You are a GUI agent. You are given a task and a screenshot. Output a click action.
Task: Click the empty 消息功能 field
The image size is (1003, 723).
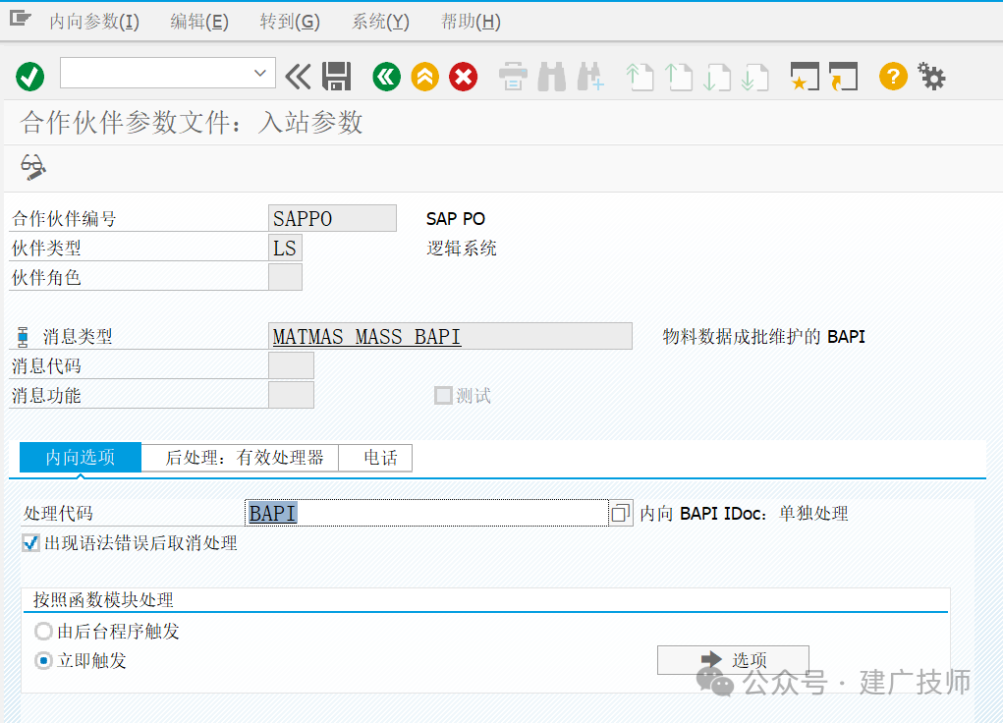click(291, 395)
